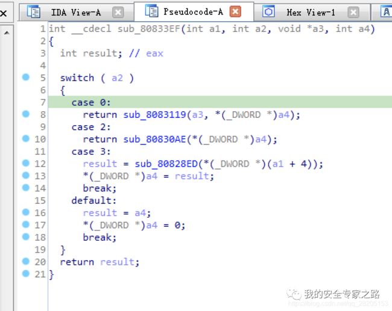Click the 'break;' statement on line 14

[100, 188]
